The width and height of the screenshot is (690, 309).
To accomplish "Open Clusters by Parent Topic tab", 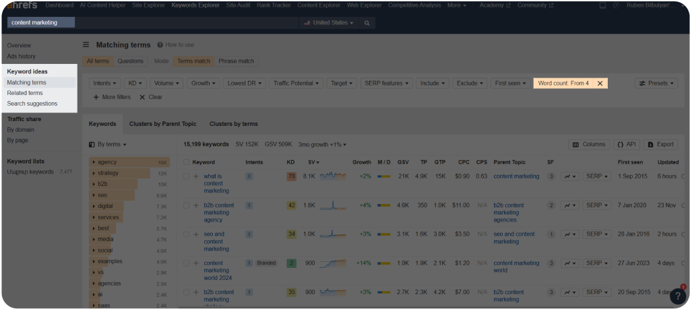I will (x=163, y=124).
